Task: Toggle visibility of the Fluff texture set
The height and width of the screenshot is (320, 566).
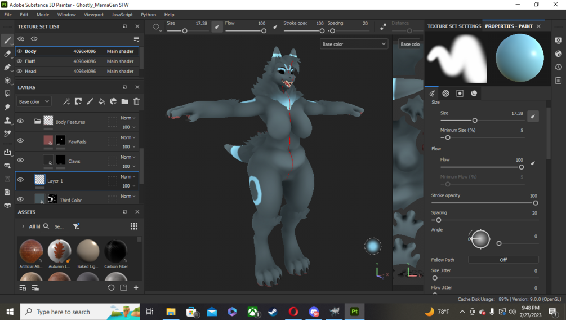Action: pos(20,61)
